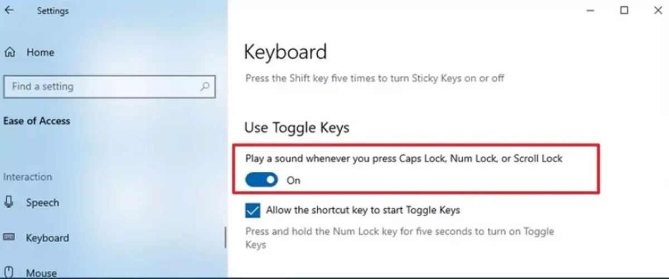Screen dimensions: 669x279
Task: Close the Settings window
Action: pos(656,10)
